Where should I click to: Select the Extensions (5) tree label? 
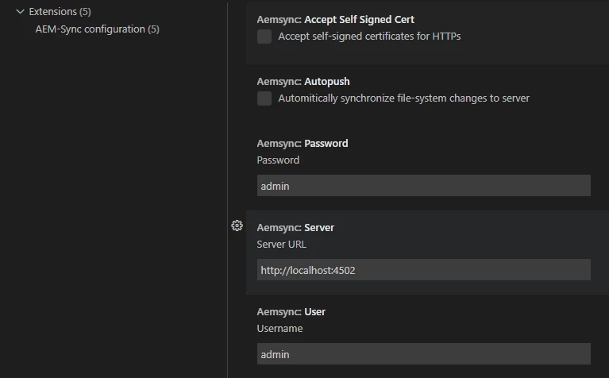pyautogui.click(x=60, y=12)
